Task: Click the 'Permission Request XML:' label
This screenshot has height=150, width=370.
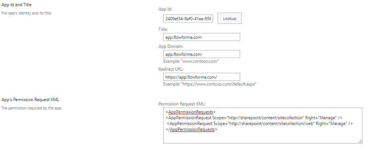Action: click(x=182, y=104)
